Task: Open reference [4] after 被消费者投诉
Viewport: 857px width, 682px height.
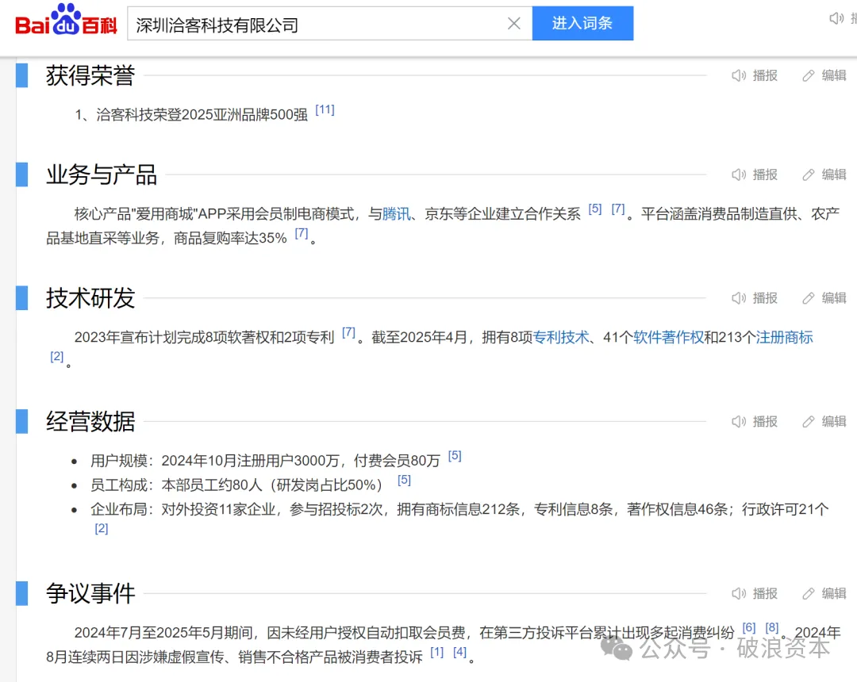Action: coord(459,652)
